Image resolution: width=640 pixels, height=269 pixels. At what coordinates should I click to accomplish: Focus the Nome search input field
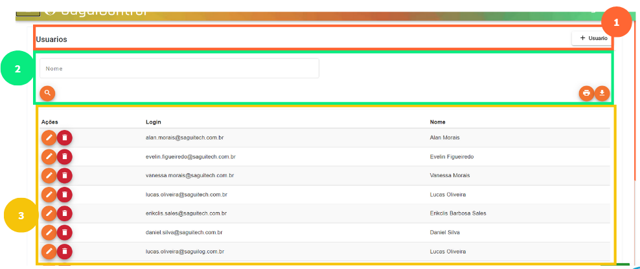[x=179, y=69]
